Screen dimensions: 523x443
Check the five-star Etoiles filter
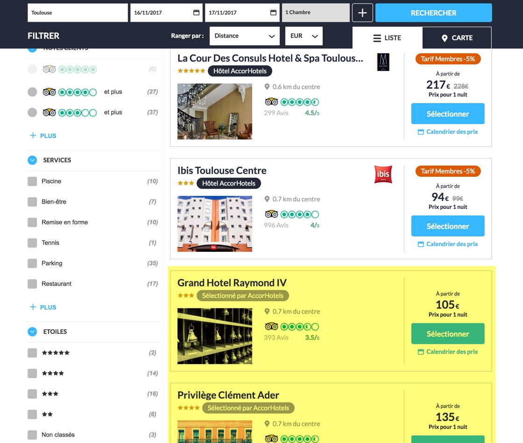(x=32, y=353)
